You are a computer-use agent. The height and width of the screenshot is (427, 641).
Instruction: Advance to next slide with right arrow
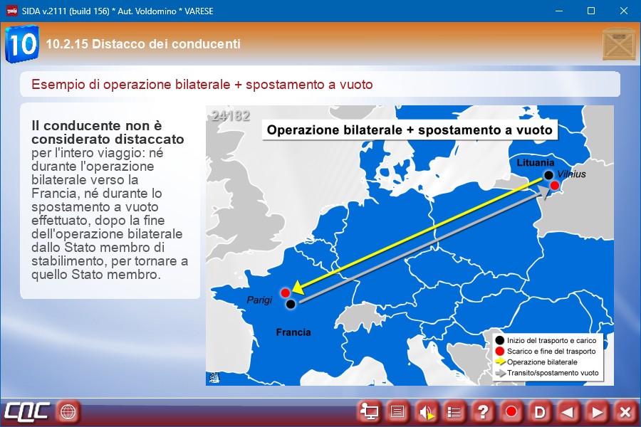597,411
